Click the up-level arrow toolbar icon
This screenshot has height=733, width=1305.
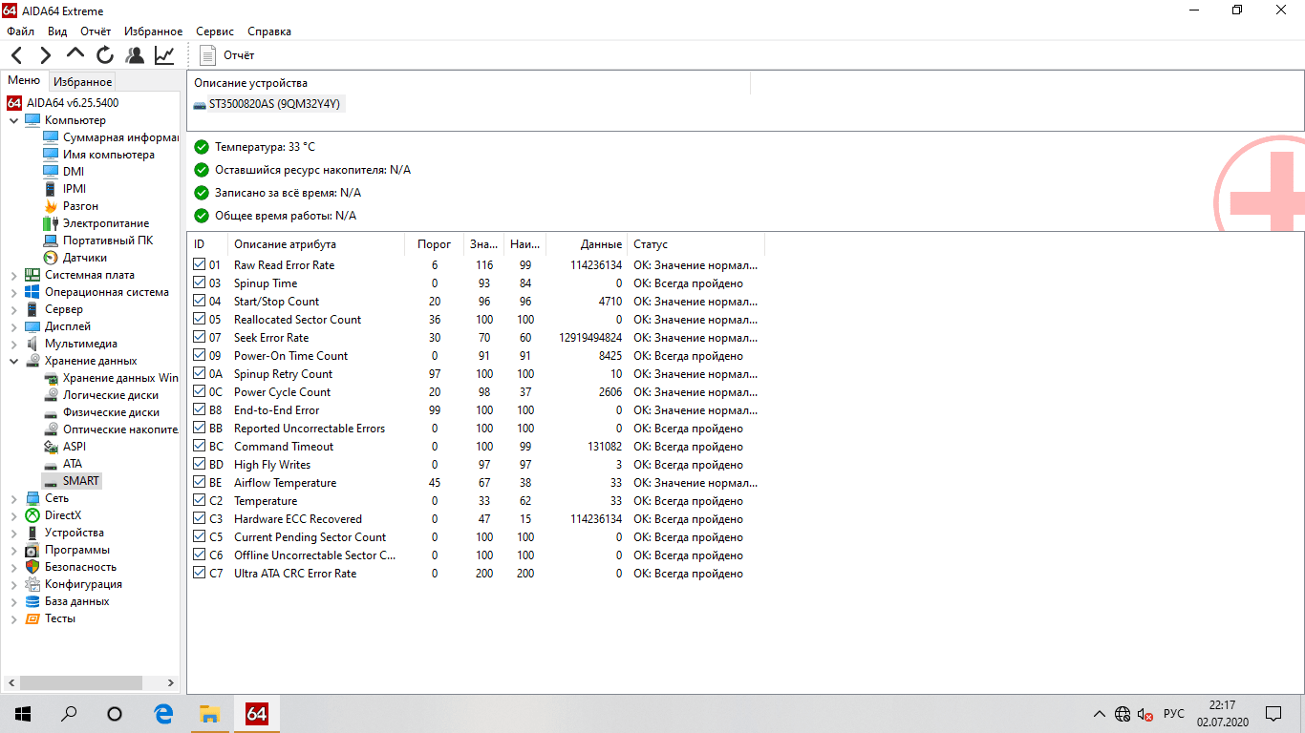[x=75, y=55]
